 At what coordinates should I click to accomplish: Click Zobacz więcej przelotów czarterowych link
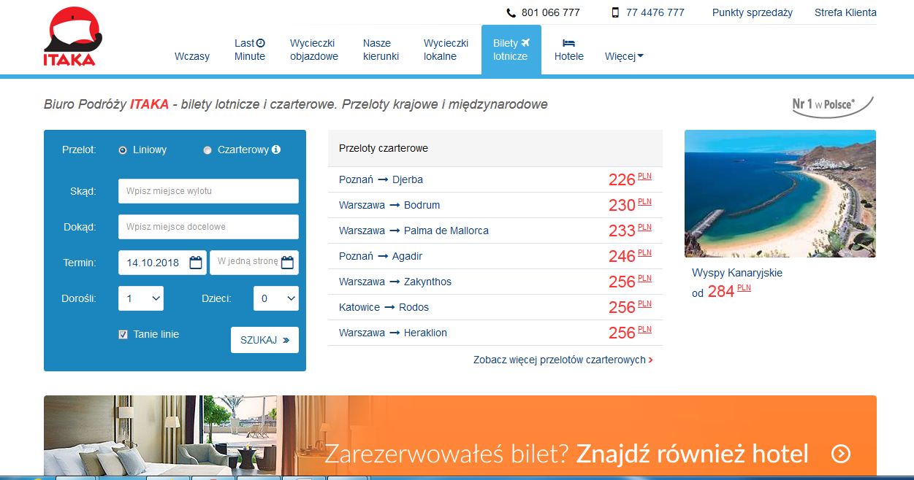click(x=563, y=360)
